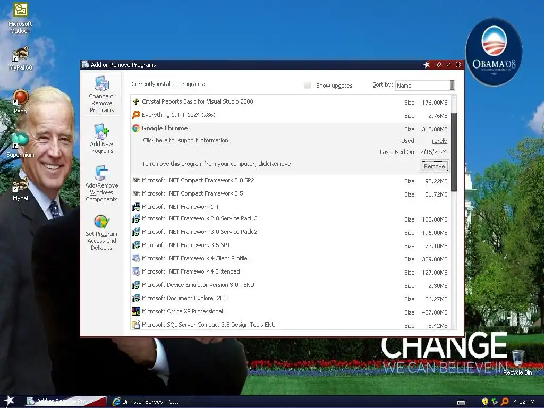Click the program list scrollbar thumb
The image size is (544, 408).
454,152
